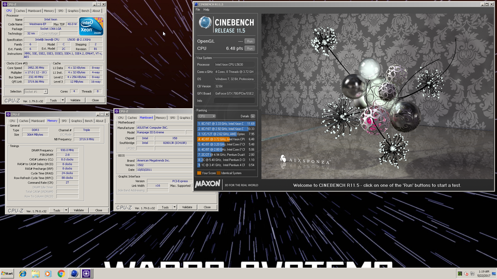Switch to CPU-Z taskbar icon
The image size is (497, 279).
(x=86, y=273)
